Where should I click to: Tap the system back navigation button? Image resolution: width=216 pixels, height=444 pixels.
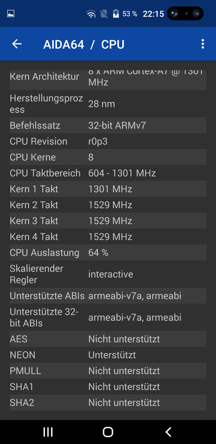pyautogui.click(x=168, y=432)
